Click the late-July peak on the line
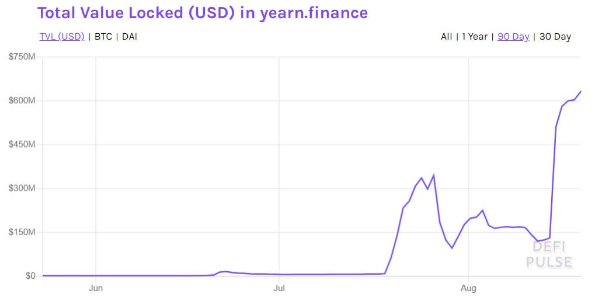The height and width of the screenshot is (301, 595). coord(433,175)
